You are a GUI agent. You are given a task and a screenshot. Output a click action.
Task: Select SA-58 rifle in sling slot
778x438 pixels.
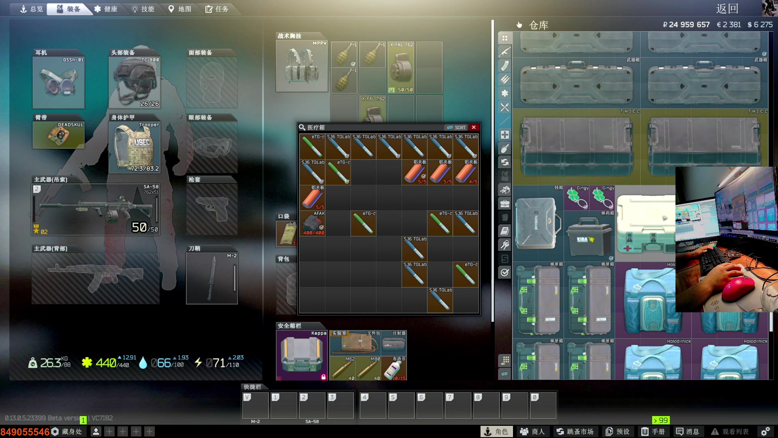(96, 210)
